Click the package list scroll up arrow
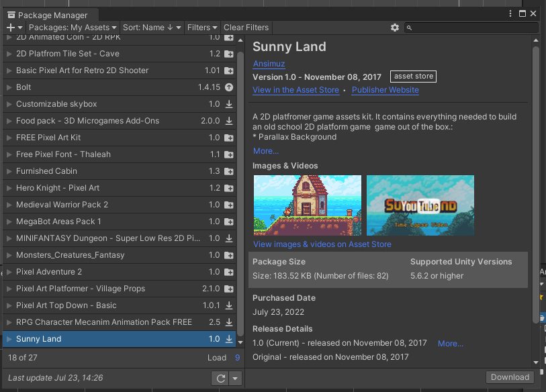The width and height of the screenshot is (546, 392). coord(240,40)
